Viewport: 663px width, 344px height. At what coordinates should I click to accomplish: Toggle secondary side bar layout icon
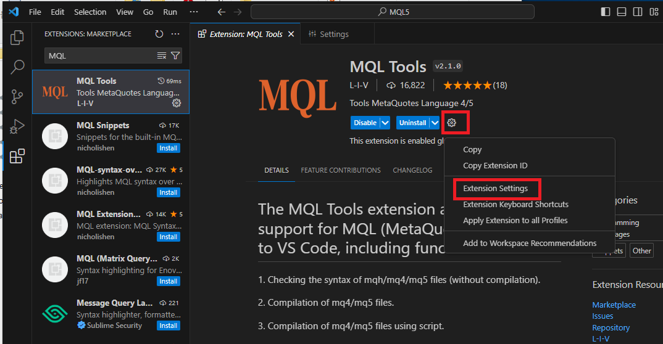(638, 12)
